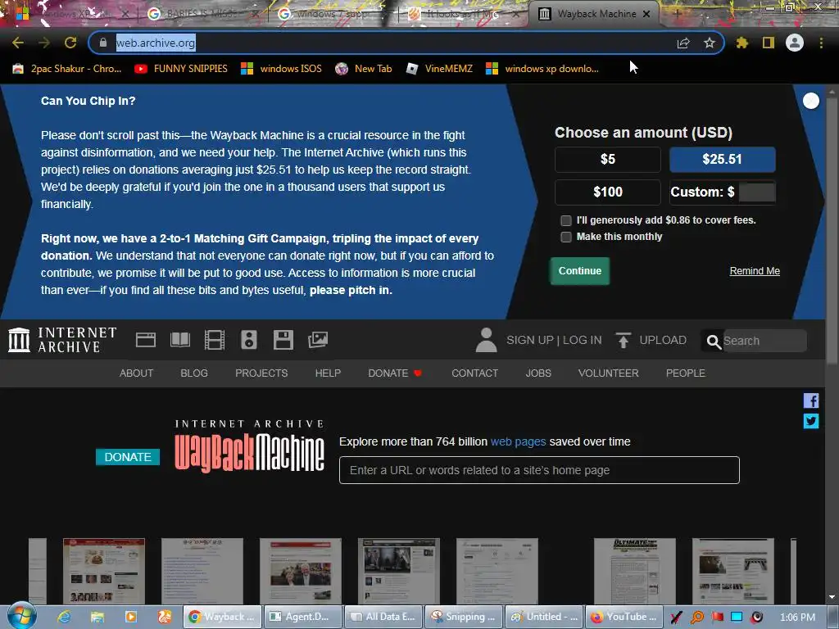
Task: Open the Images media icon
Action: (318, 340)
